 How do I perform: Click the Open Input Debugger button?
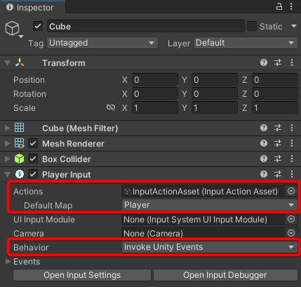(x=225, y=275)
